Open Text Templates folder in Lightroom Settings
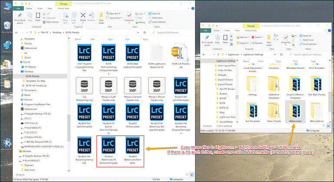The image size is (334, 182). coord(253,112)
